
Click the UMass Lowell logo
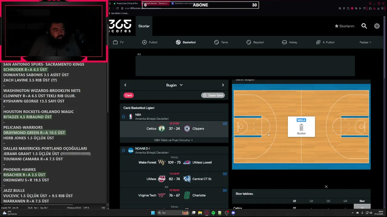[x=187, y=162]
